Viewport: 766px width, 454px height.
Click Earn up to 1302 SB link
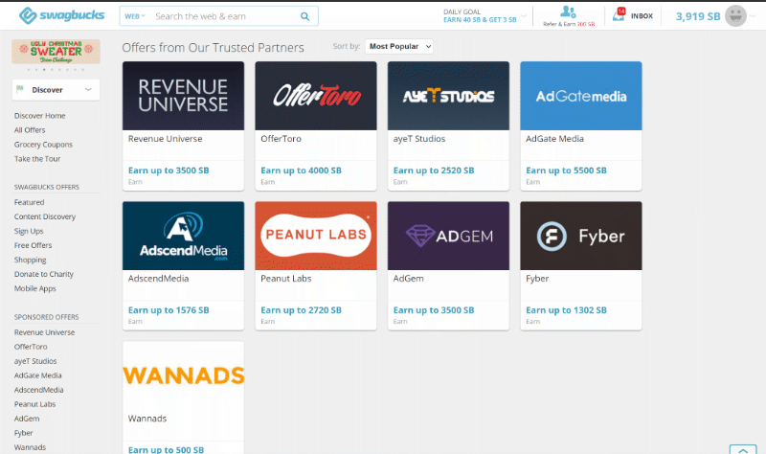(x=566, y=310)
